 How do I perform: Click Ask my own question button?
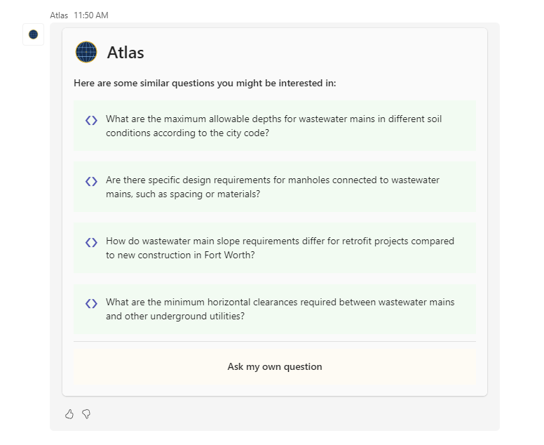[x=274, y=367]
